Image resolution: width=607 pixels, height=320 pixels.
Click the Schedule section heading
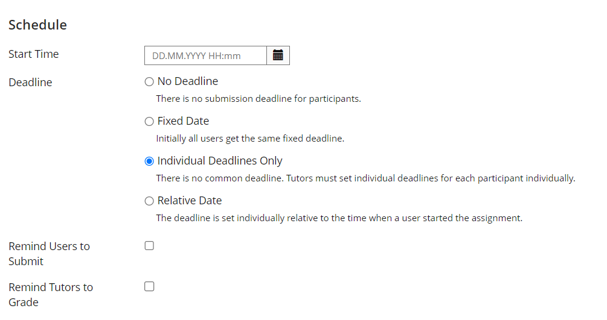(37, 25)
